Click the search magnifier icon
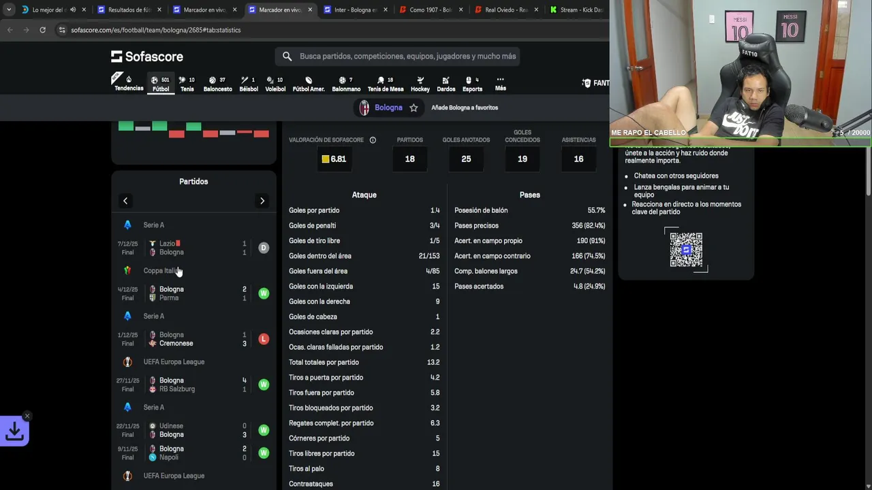The height and width of the screenshot is (490, 872). pos(287,56)
